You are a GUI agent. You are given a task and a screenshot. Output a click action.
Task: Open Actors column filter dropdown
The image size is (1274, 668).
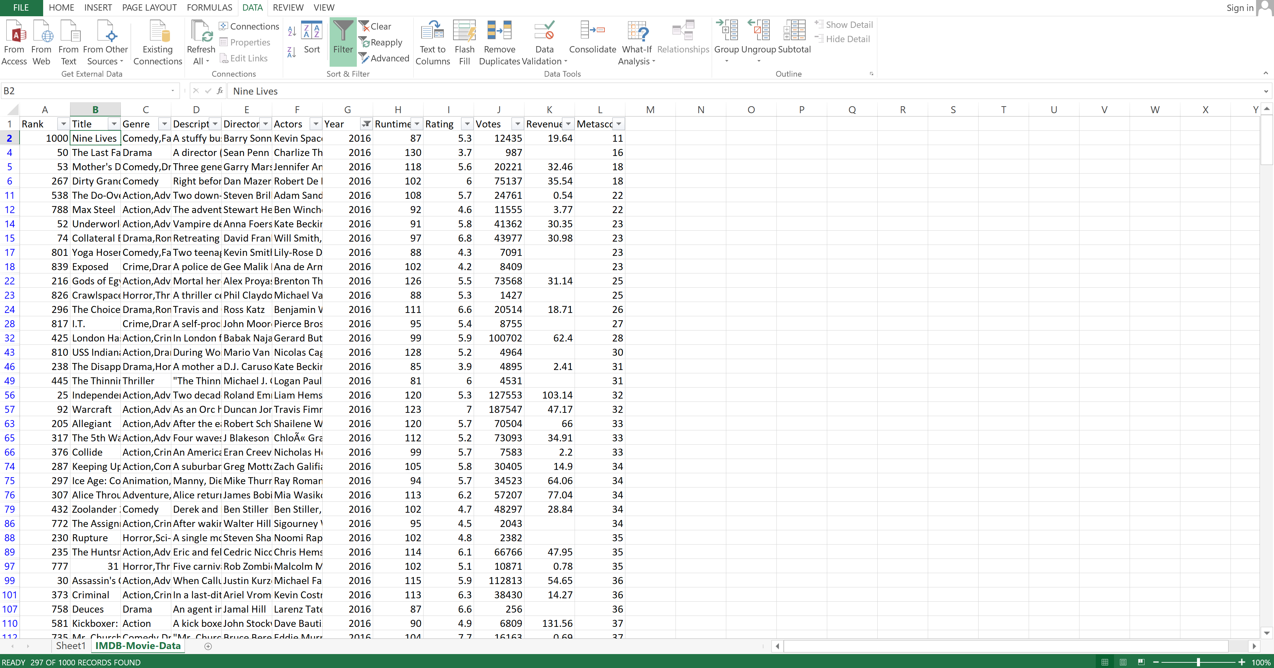(316, 124)
